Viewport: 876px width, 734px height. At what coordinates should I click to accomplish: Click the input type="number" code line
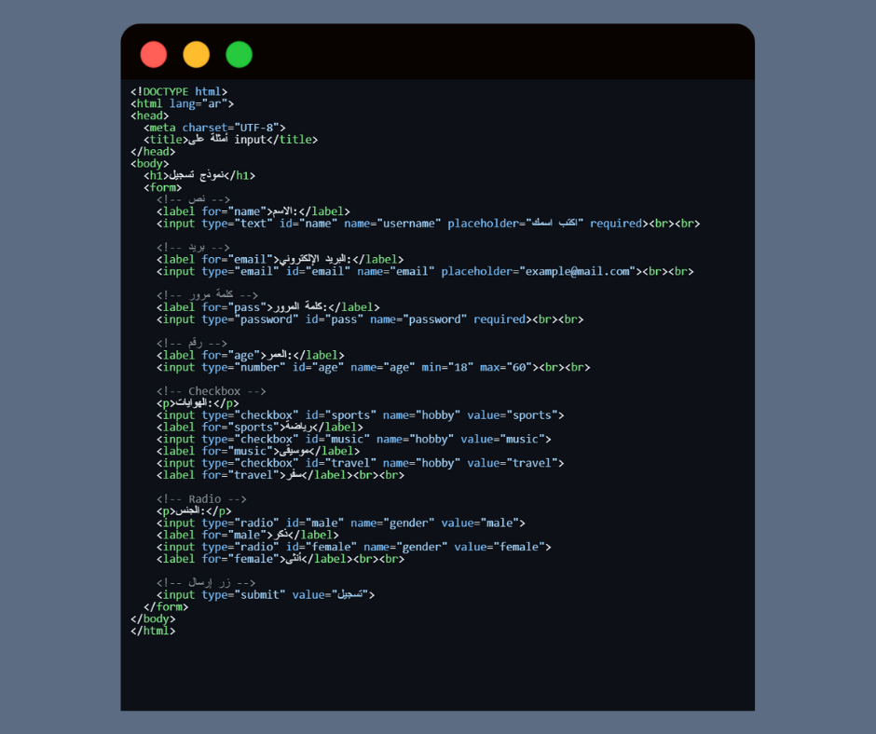point(373,367)
